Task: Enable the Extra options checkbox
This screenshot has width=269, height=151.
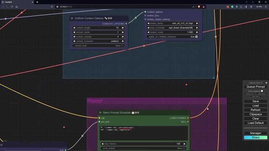Action: 262,91
